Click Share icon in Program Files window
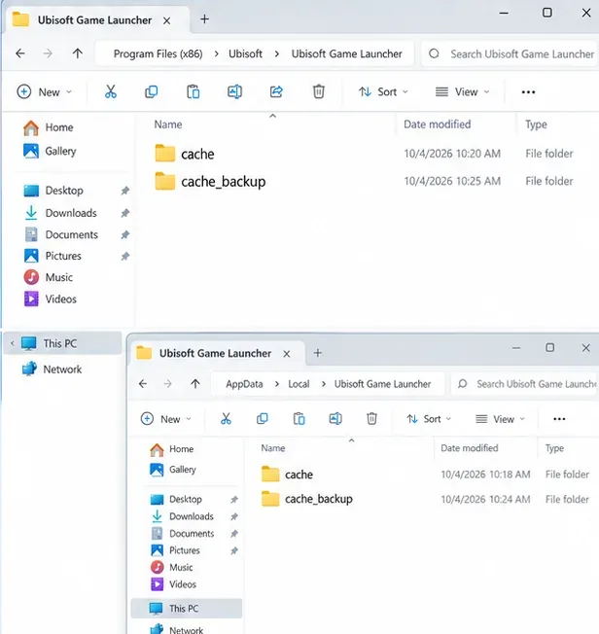The height and width of the screenshot is (634, 599). tap(276, 91)
